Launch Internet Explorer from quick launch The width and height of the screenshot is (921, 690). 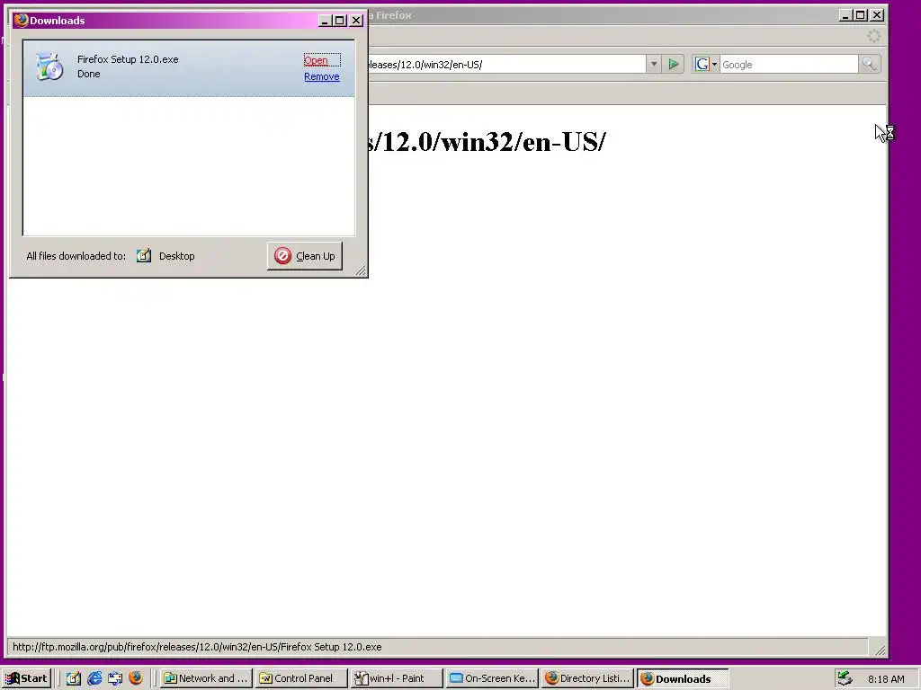click(94, 678)
